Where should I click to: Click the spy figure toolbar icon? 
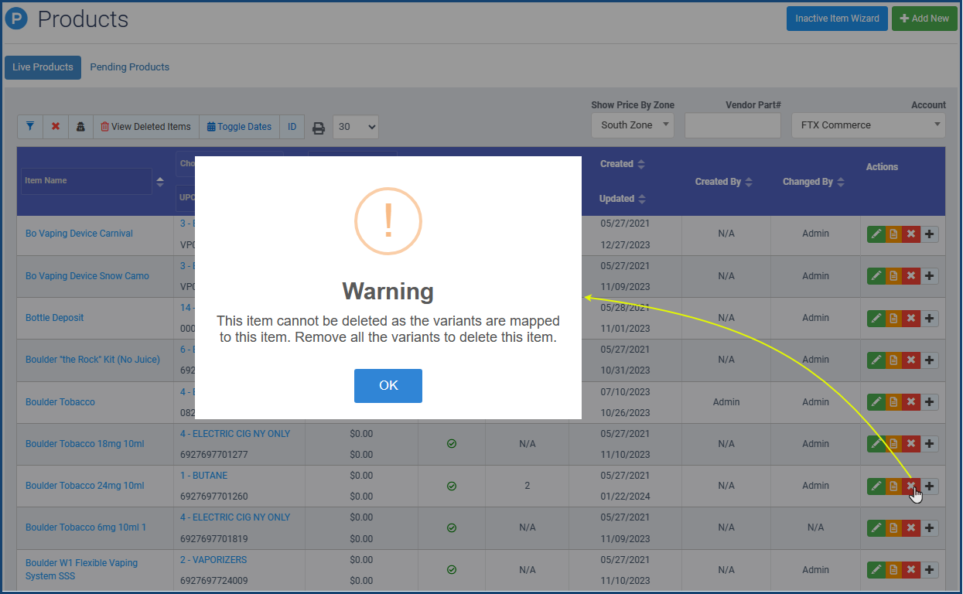click(80, 127)
